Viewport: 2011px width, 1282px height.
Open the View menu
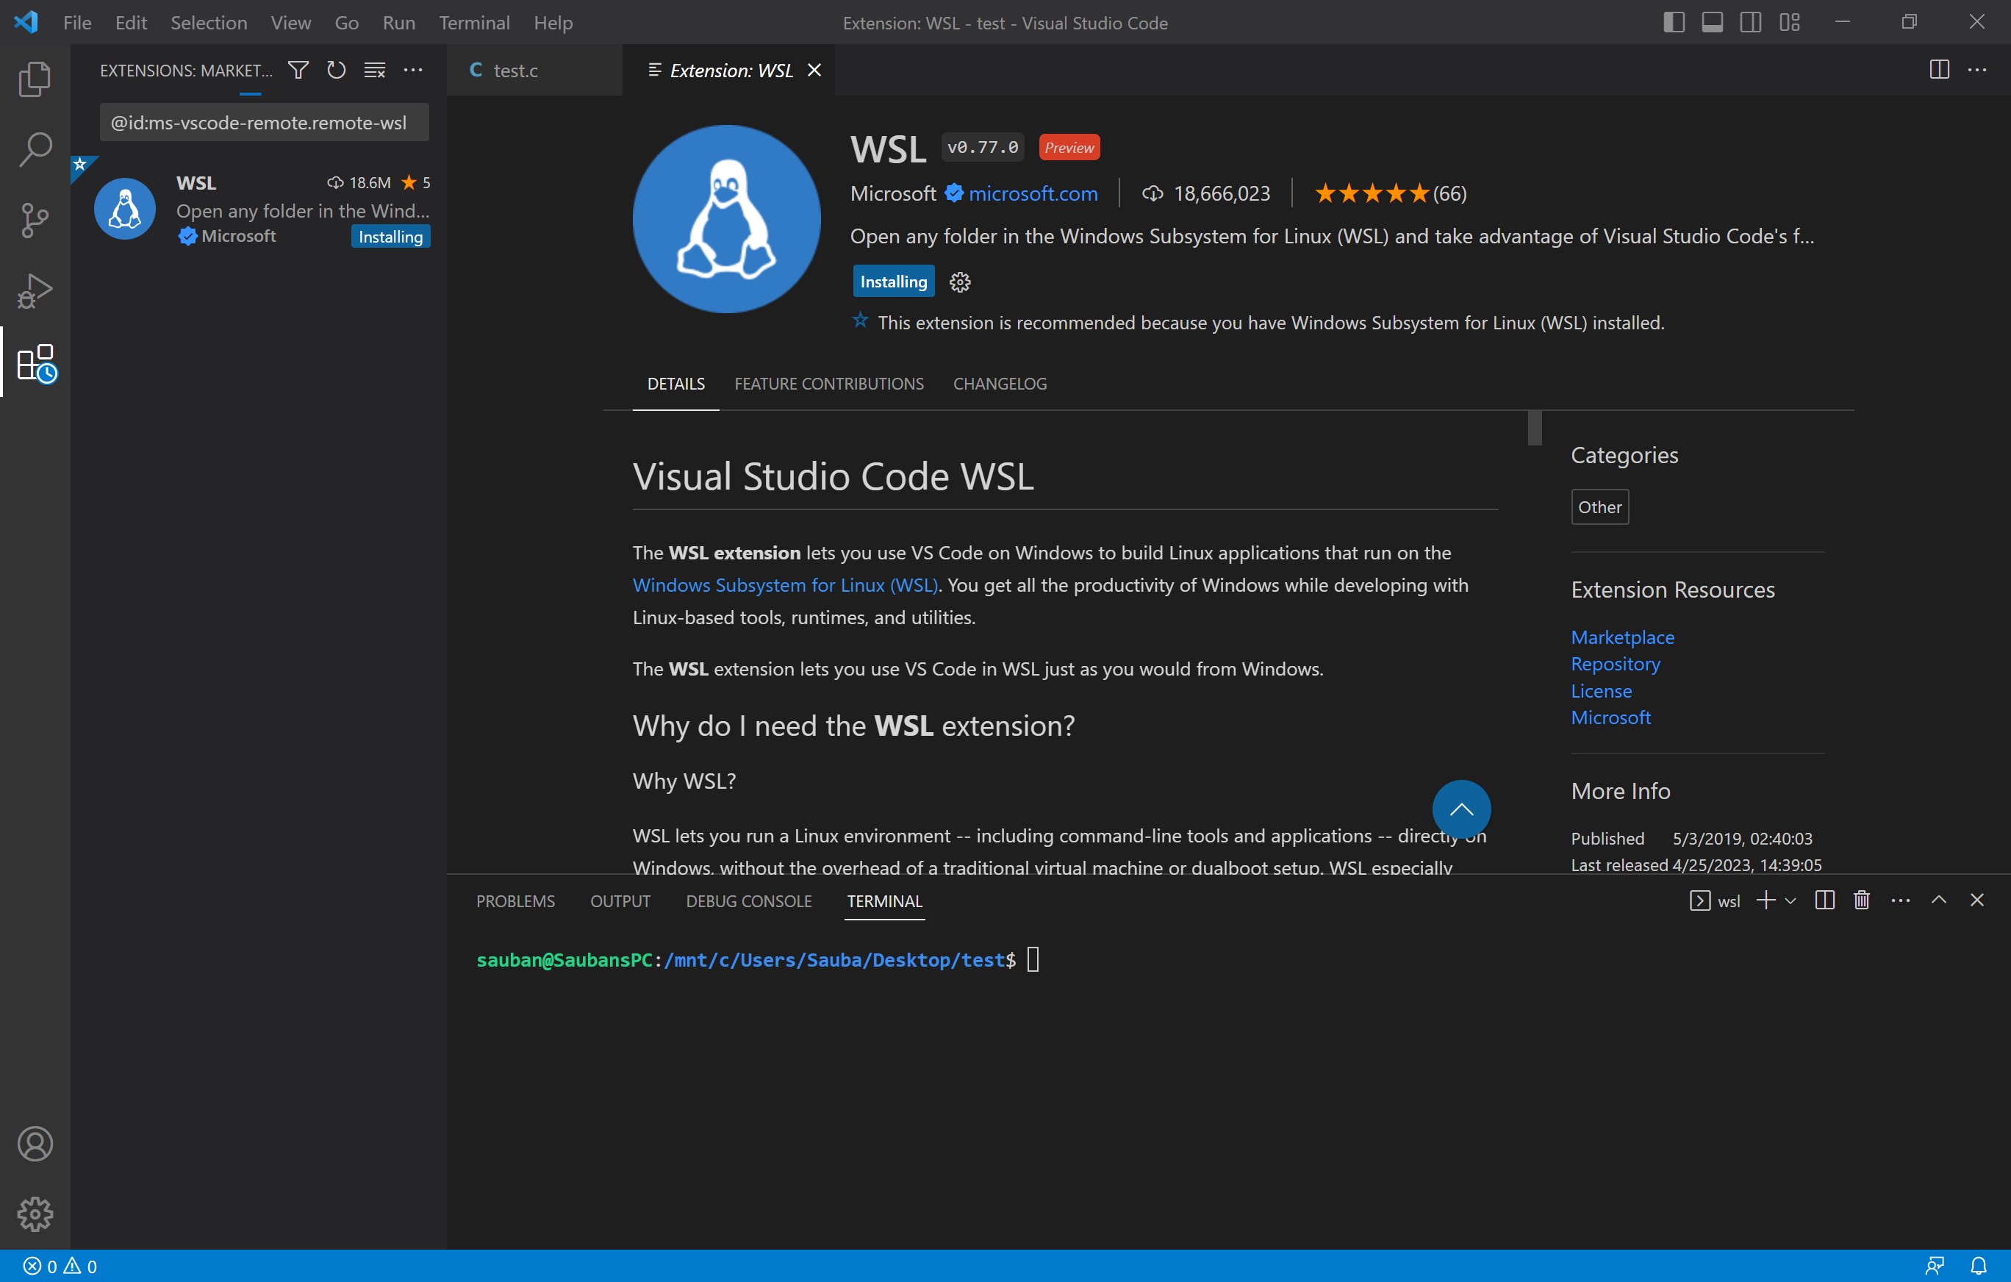click(290, 23)
